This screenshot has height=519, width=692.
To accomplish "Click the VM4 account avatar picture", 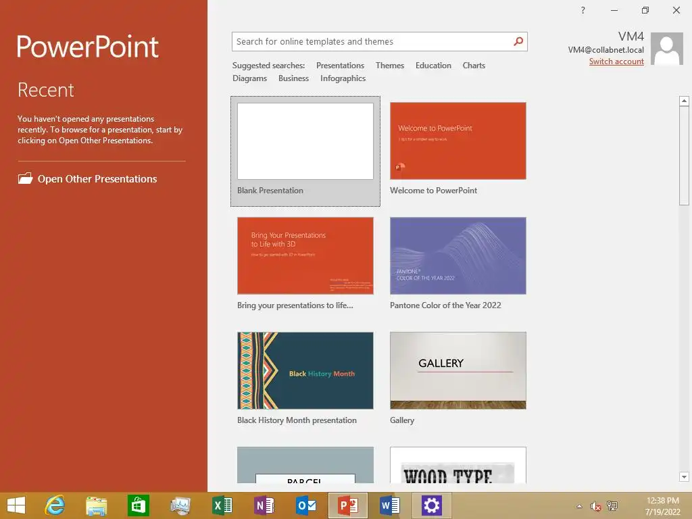I will (667, 49).
